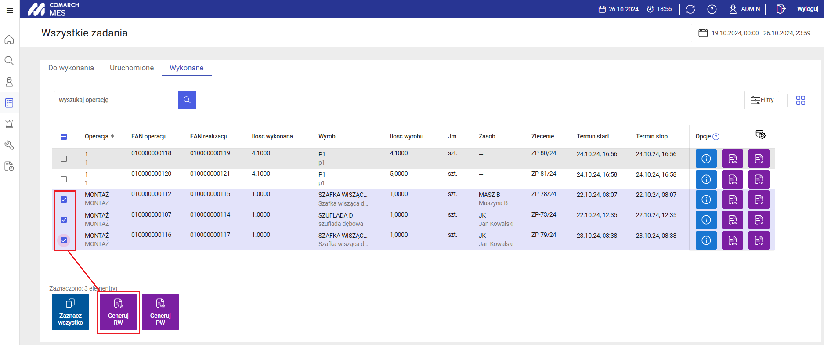Click the MASZ B resource cell
Screen dimensions: 824x345
[489, 195]
